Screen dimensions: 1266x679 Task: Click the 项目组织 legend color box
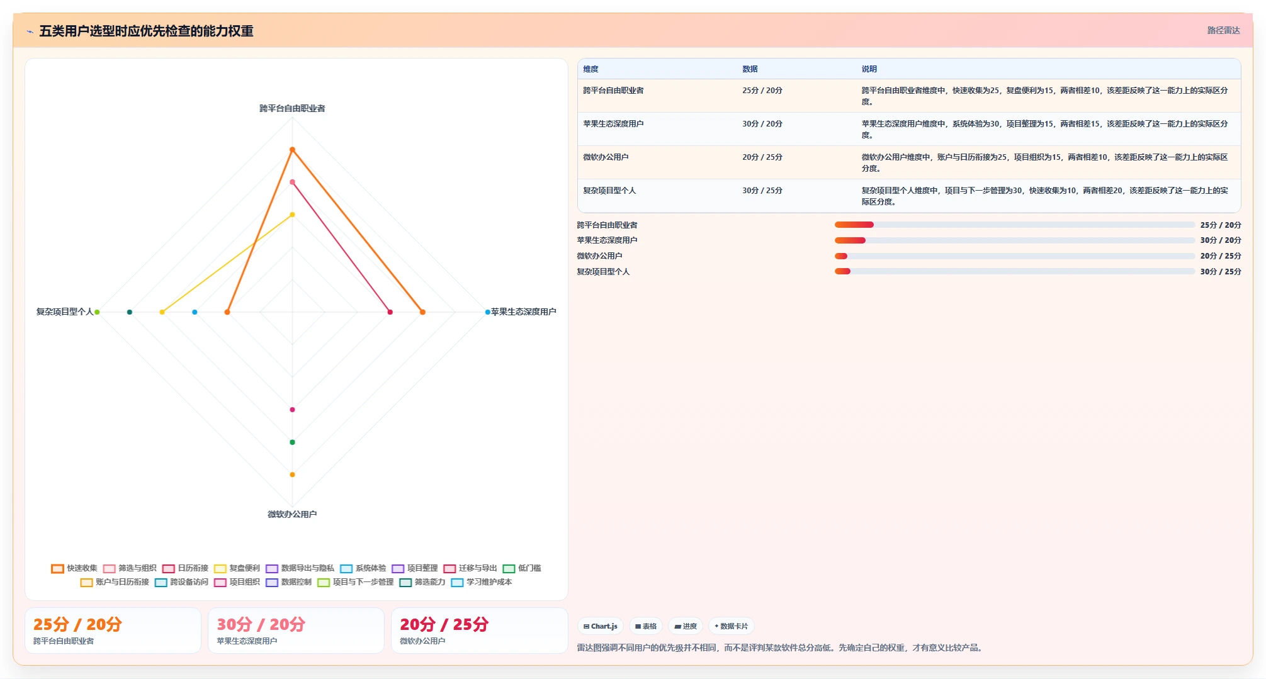[220, 582]
